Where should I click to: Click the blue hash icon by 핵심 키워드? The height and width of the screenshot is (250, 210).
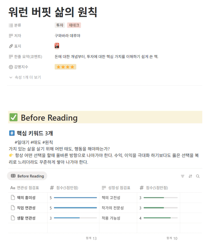(x=12, y=133)
